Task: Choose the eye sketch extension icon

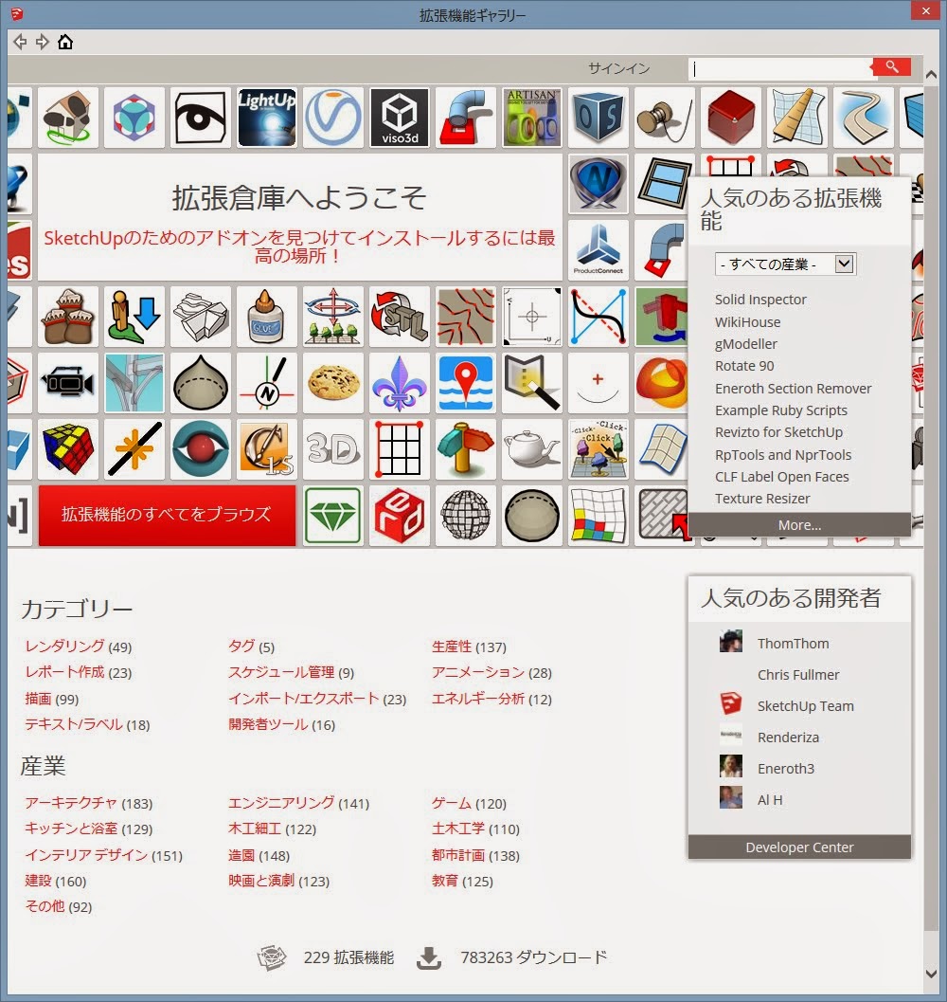Action: 201,118
